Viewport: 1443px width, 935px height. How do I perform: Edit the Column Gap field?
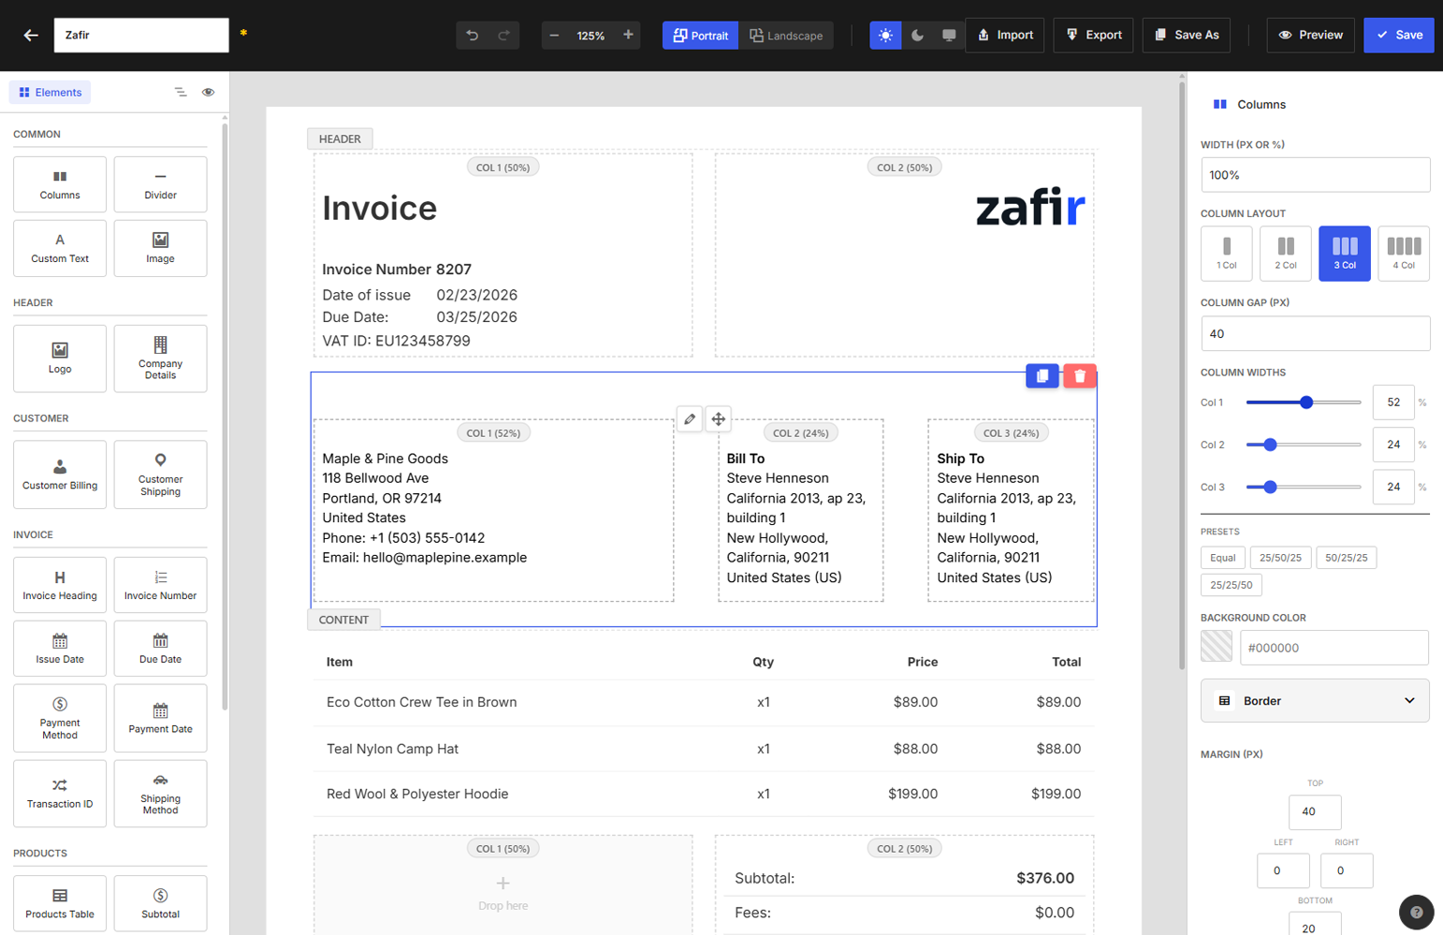[1315, 333]
